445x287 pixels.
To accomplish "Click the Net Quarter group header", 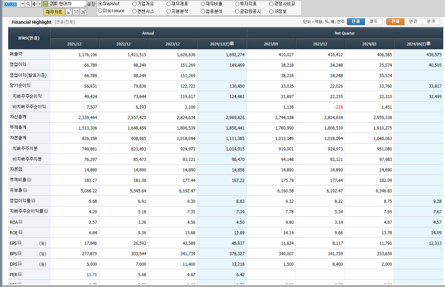I will tap(344, 33).
